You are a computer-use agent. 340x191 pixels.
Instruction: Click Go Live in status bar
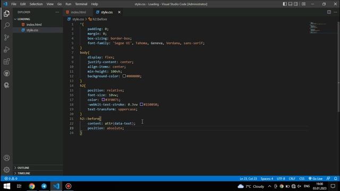coord(316,179)
